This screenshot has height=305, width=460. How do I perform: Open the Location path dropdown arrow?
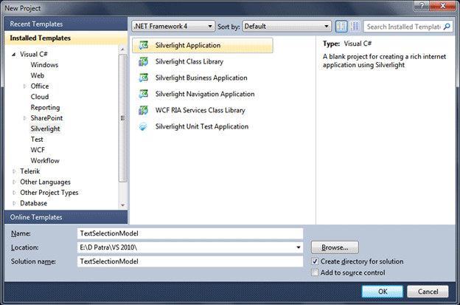click(x=299, y=247)
